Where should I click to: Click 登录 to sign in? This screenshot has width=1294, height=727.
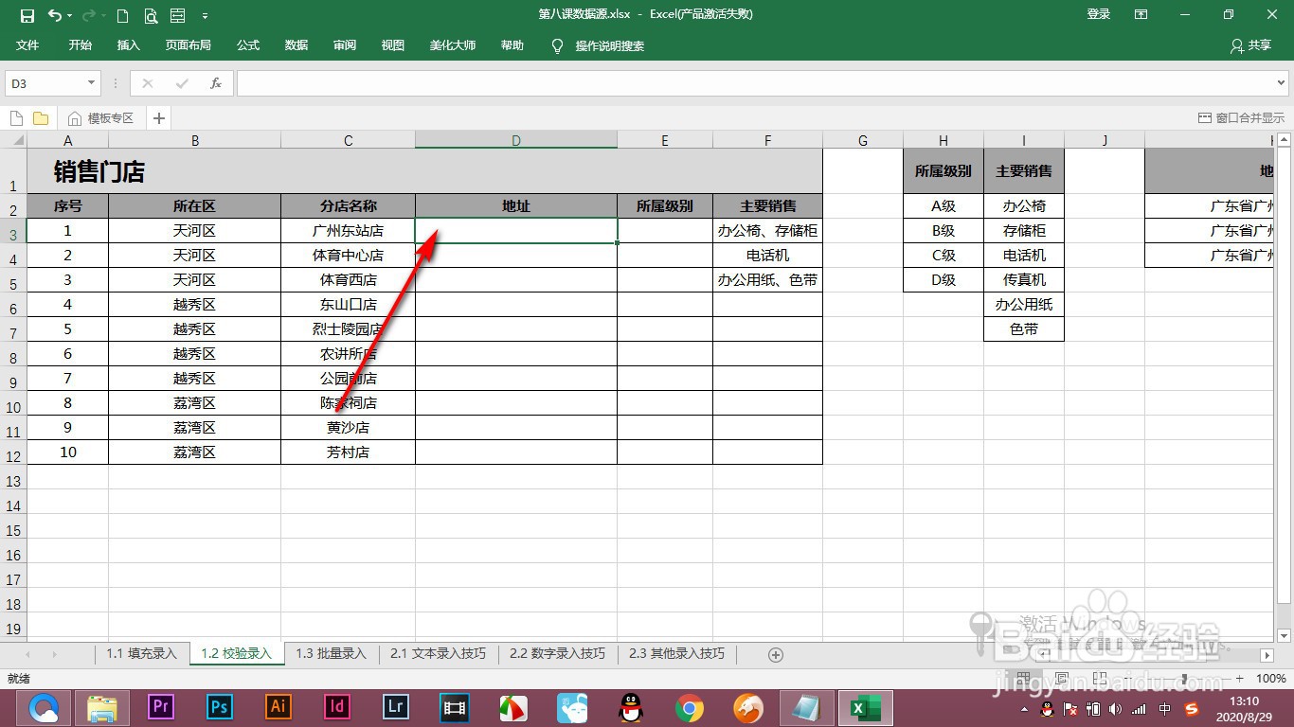click(x=1099, y=14)
